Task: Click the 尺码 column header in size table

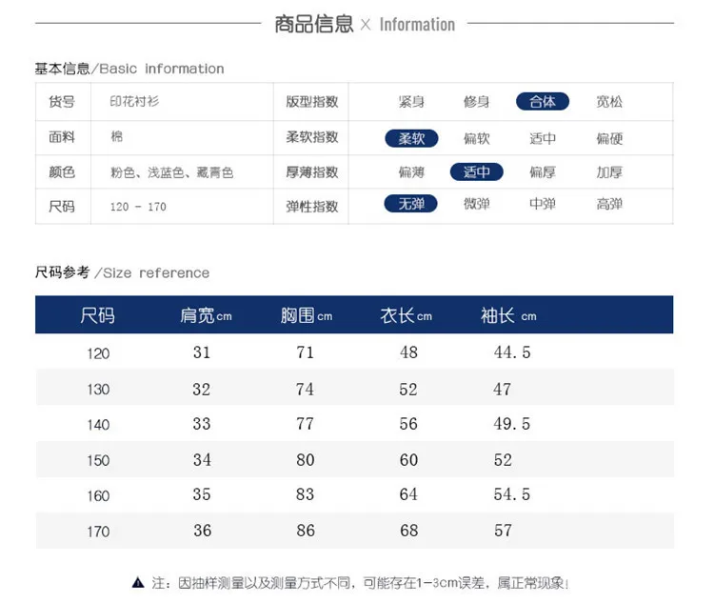Action: pos(97,315)
